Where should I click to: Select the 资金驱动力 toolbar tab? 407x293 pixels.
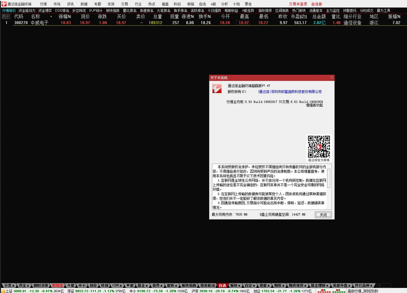27,11
